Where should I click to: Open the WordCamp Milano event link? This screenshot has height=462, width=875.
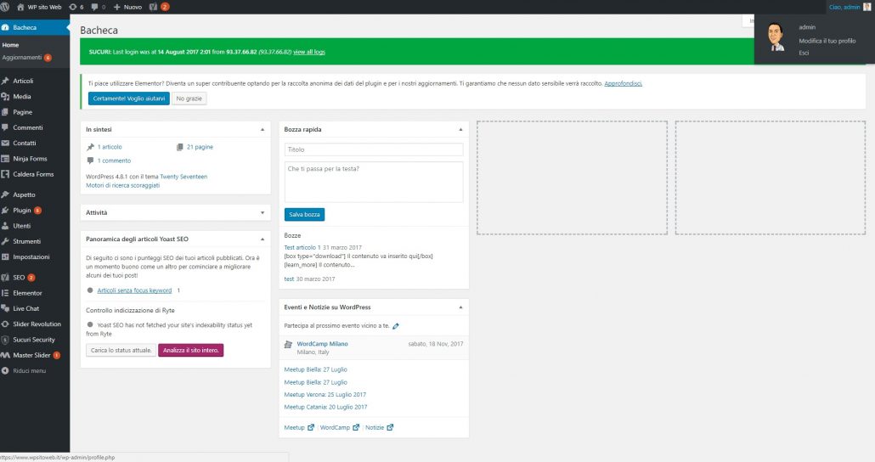322,344
